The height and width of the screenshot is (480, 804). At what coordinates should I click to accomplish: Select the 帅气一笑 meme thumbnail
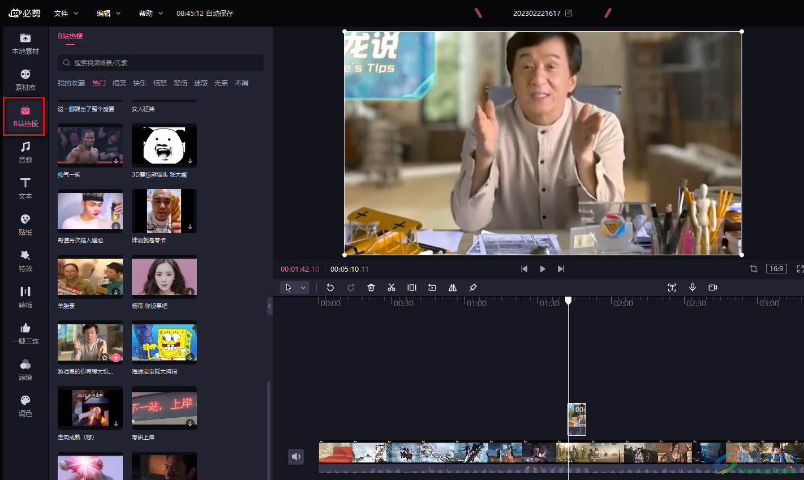coord(90,145)
